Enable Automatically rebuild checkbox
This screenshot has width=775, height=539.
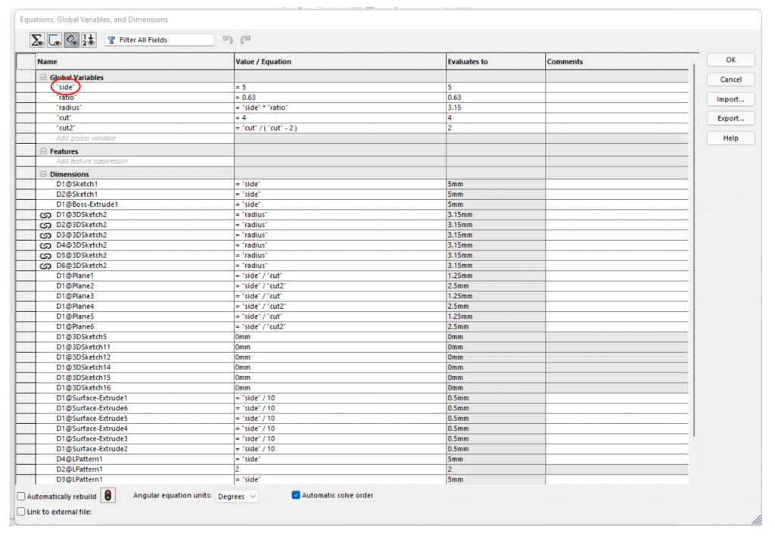pyautogui.click(x=21, y=497)
